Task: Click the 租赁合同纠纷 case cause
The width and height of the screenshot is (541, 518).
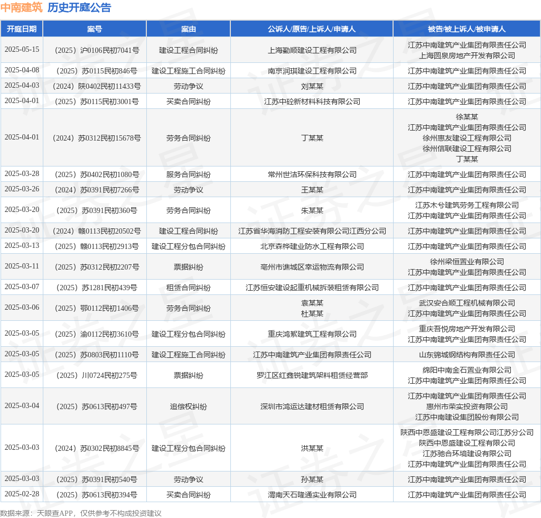Action: 189,288
